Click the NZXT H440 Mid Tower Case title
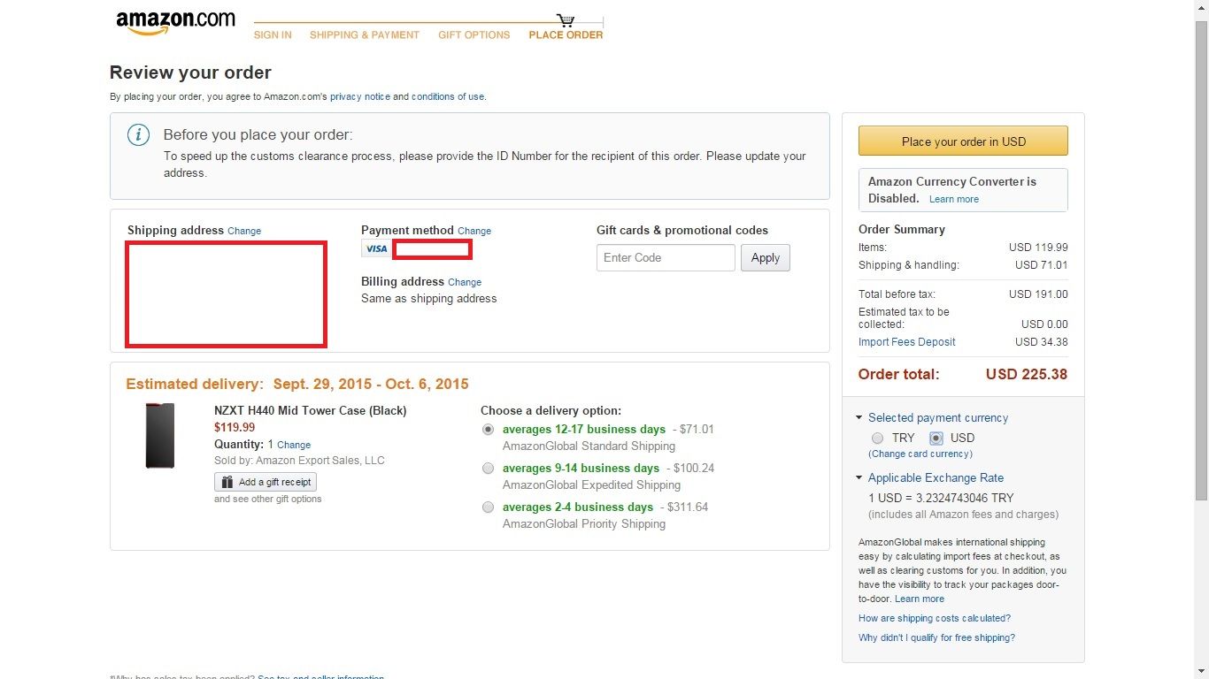Screen dimensions: 1209x679 click(311, 411)
